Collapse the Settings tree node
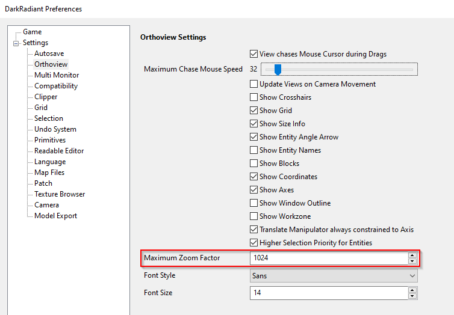The width and height of the screenshot is (454, 315). point(16,43)
